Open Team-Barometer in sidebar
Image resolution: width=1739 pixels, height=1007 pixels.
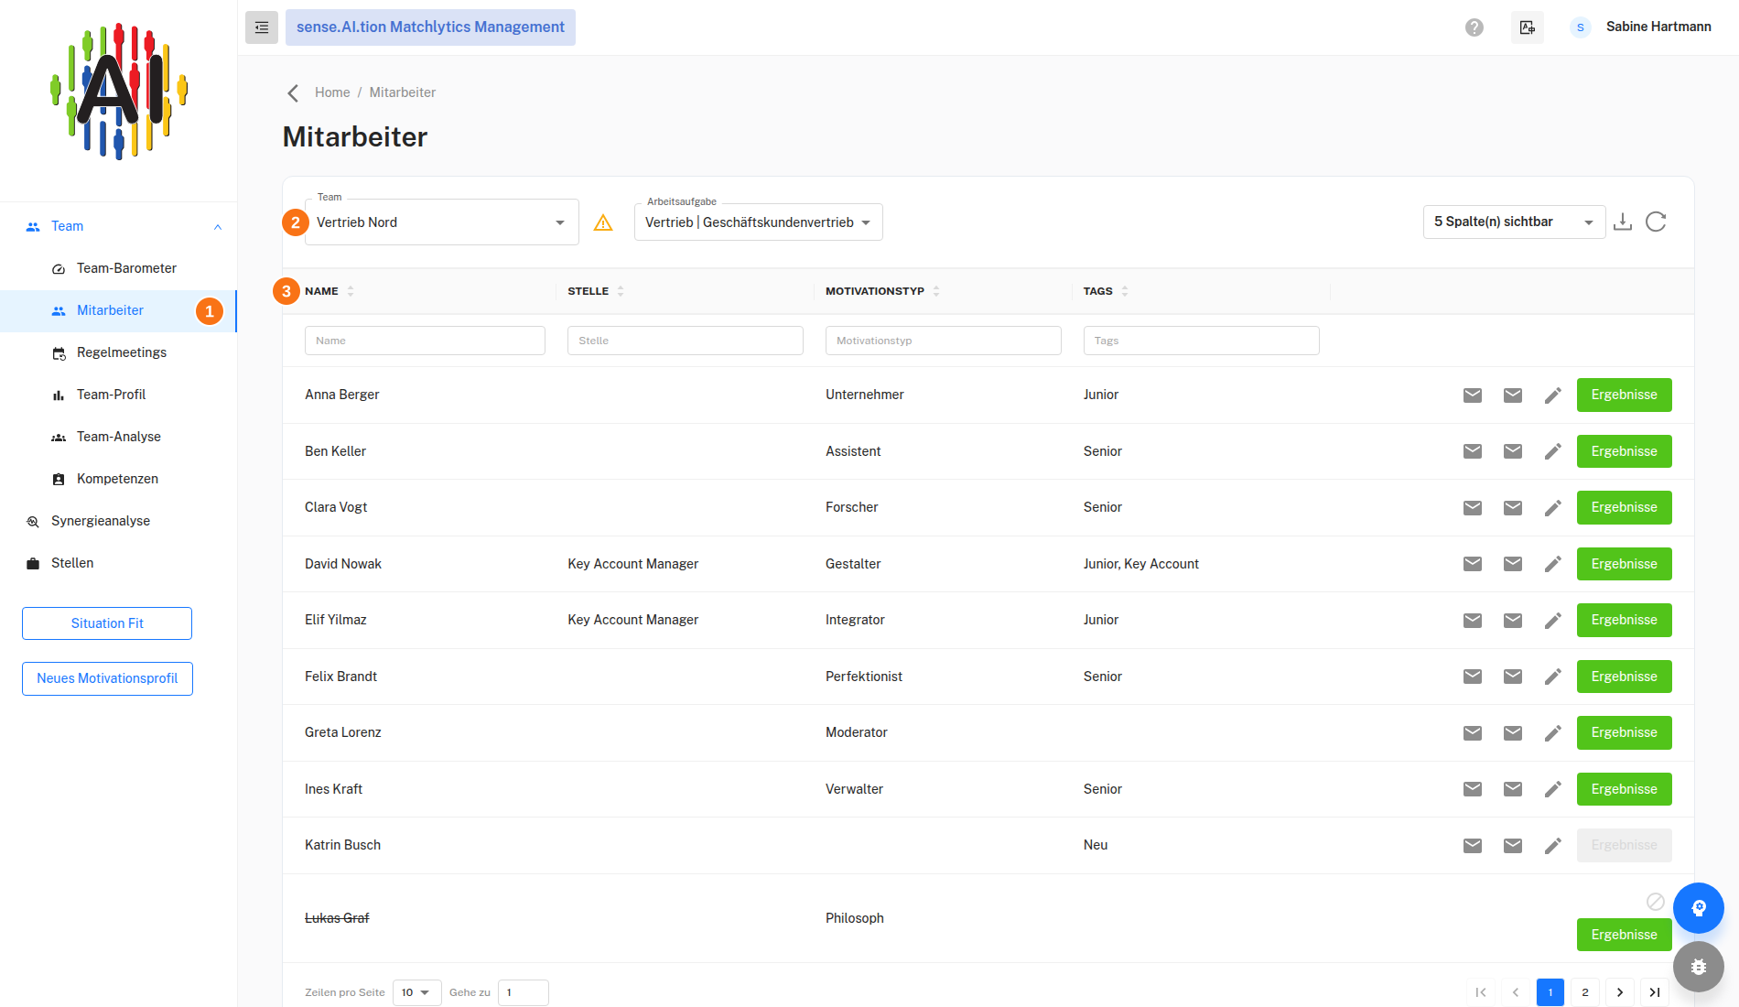pos(126,268)
